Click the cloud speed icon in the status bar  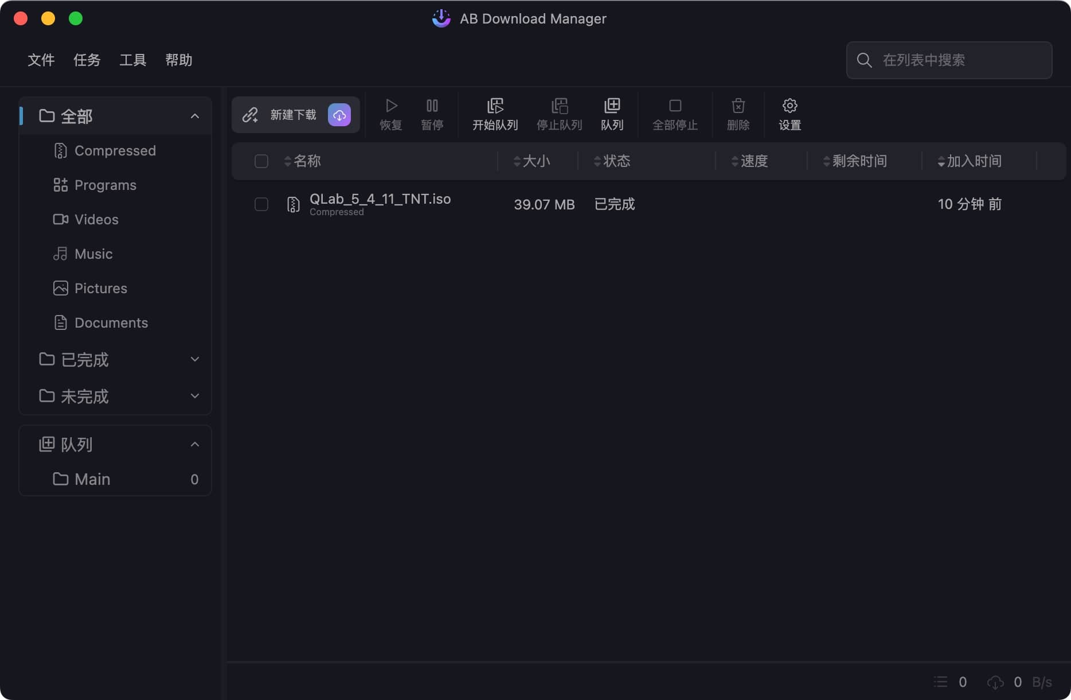click(x=995, y=682)
